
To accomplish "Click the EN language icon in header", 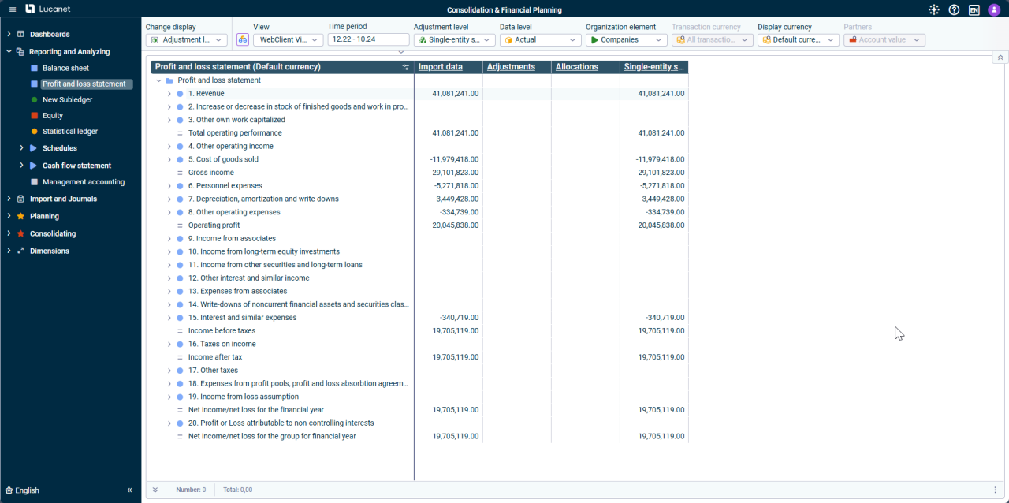I will pos(974,9).
